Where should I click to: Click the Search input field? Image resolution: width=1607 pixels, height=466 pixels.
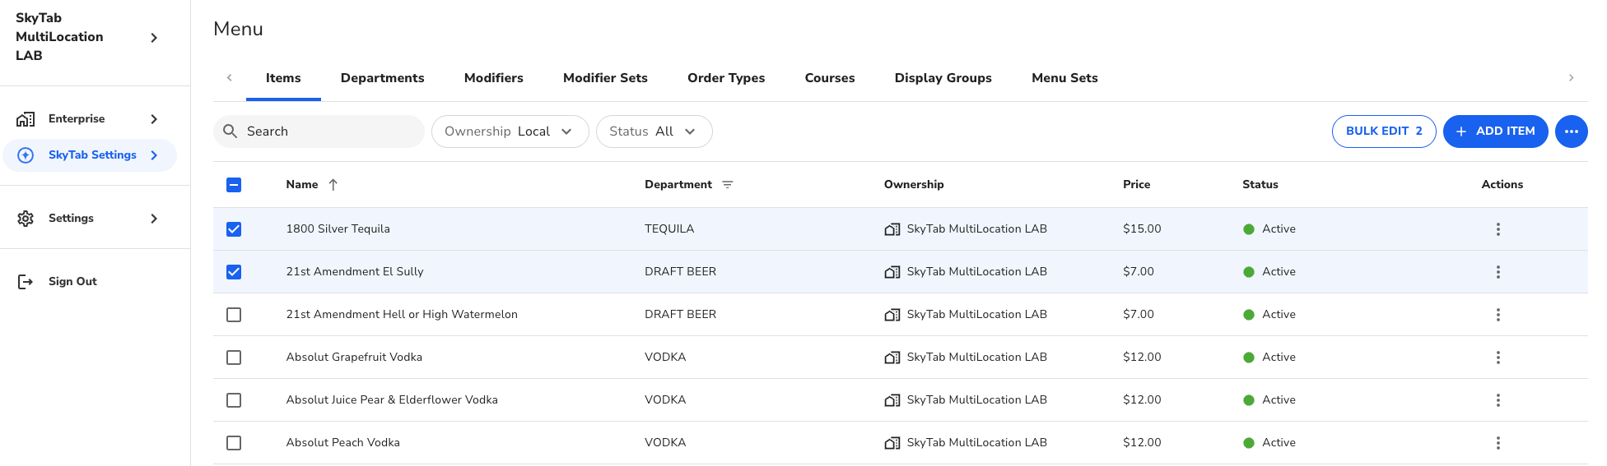tap(329, 131)
